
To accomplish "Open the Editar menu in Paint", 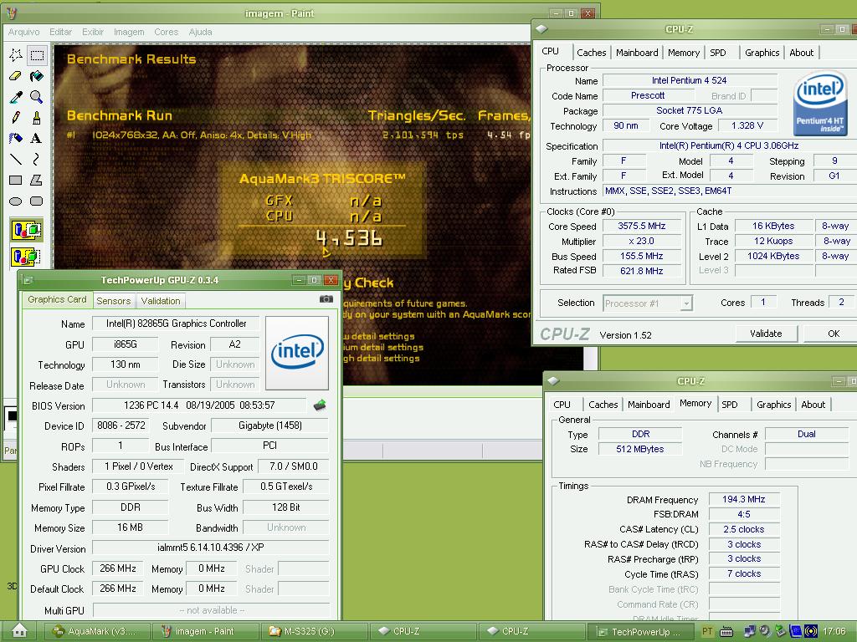I will (x=60, y=32).
